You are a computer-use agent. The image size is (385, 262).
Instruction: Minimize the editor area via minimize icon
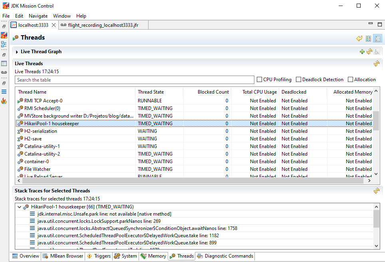[371, 24]
